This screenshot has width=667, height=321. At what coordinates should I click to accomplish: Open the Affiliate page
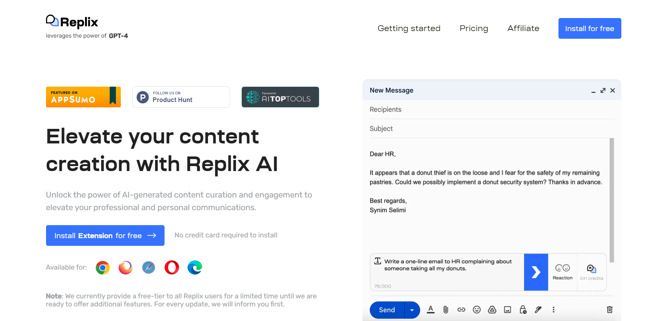pyautogui.click(x=523, y=28)
